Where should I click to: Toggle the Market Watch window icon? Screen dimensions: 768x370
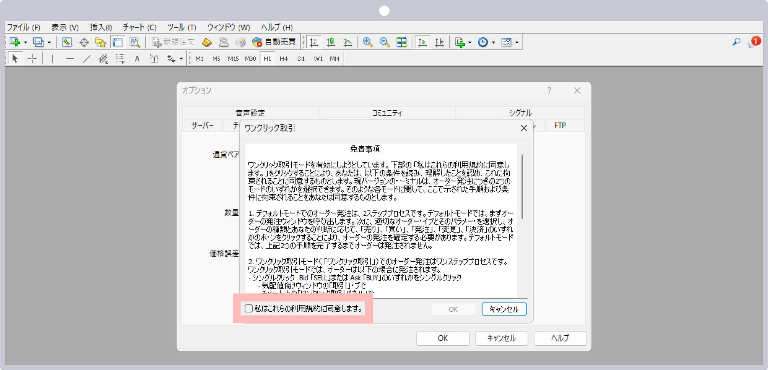(67, 42)
